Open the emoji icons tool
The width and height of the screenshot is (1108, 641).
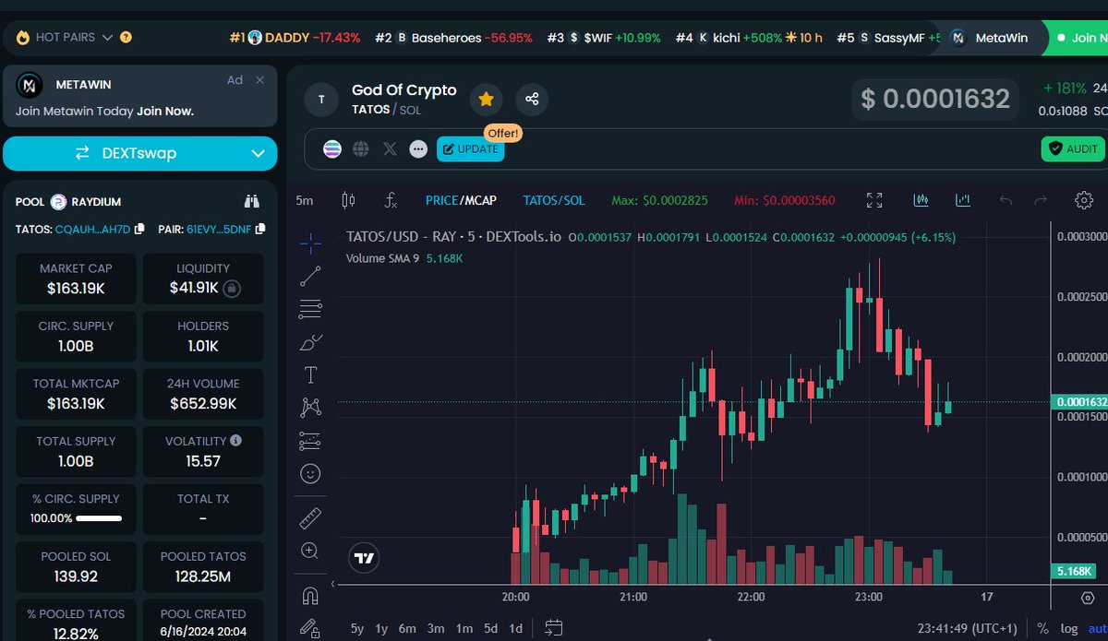311,474
